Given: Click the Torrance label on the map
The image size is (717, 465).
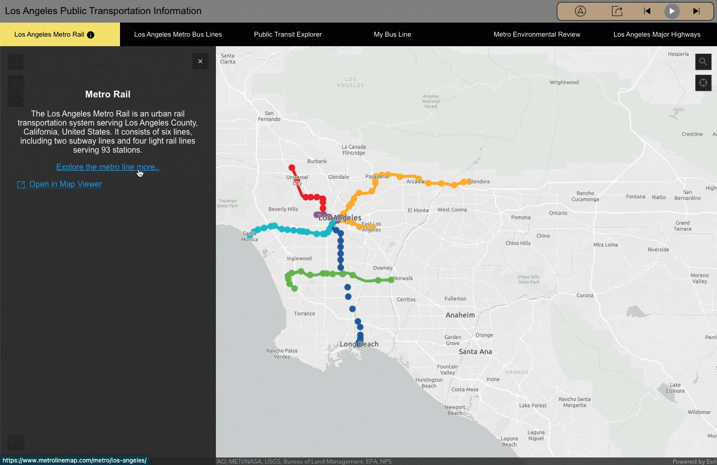Looking at the screenshot, I should (x=304, y=313).
